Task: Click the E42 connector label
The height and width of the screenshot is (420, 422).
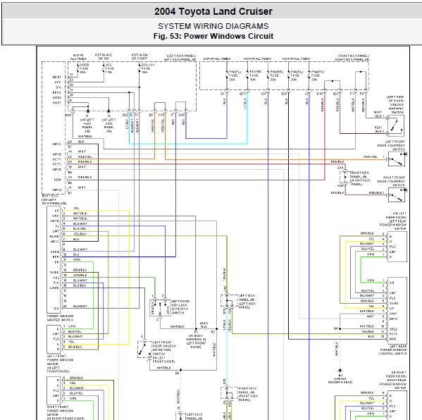Action: point(182,115)
